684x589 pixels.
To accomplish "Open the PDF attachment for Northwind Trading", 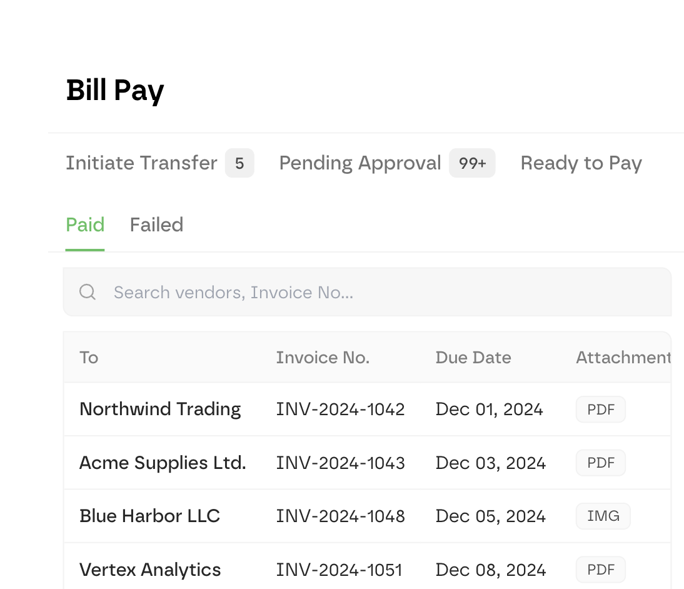I will (600, 409).
